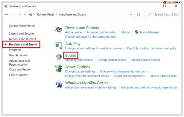
Task: Open the Windows Mobility Center heading
Action: coord(87,83)
